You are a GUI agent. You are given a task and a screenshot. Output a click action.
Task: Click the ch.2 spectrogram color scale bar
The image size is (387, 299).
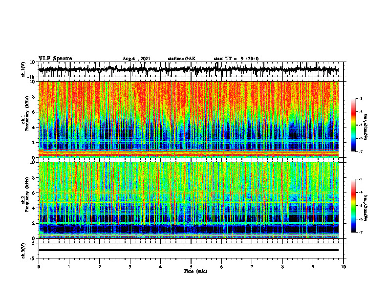click(353, 206)
